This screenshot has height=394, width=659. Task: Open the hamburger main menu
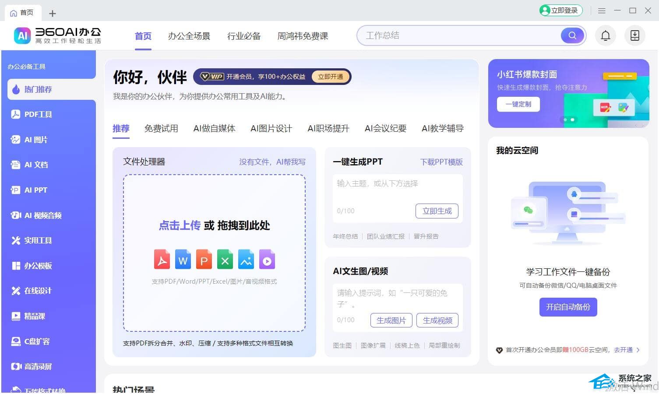(x=602, y=11)
